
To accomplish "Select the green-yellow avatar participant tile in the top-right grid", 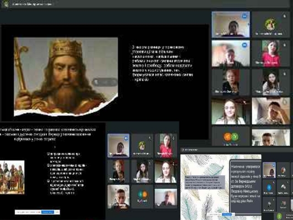I will click(271, 24).
